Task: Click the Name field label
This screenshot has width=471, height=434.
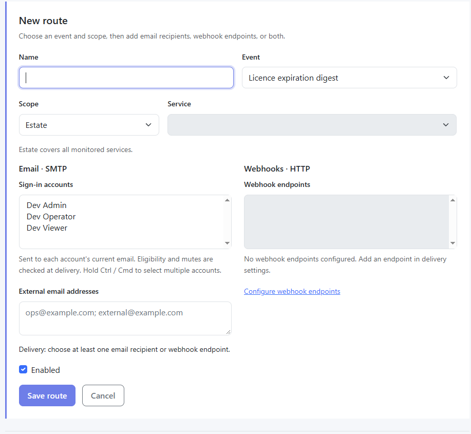Action: coord(29,57)
